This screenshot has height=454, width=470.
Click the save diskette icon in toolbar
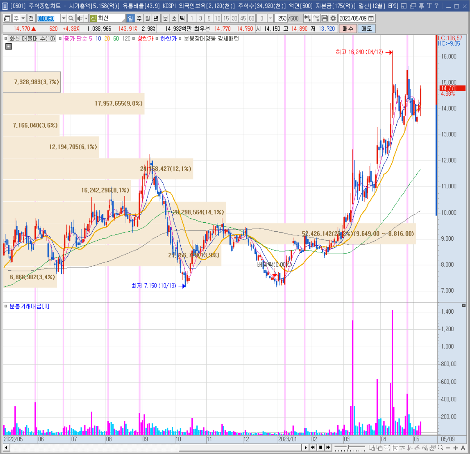coord(325,18)
